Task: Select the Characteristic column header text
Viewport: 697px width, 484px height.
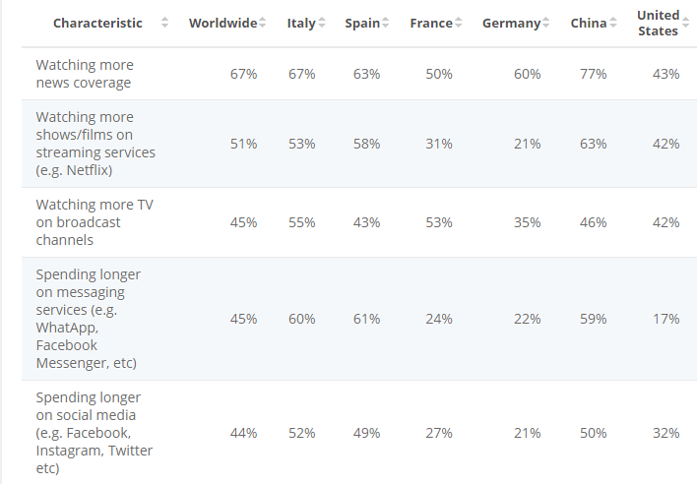Action: tap(97, 23)
